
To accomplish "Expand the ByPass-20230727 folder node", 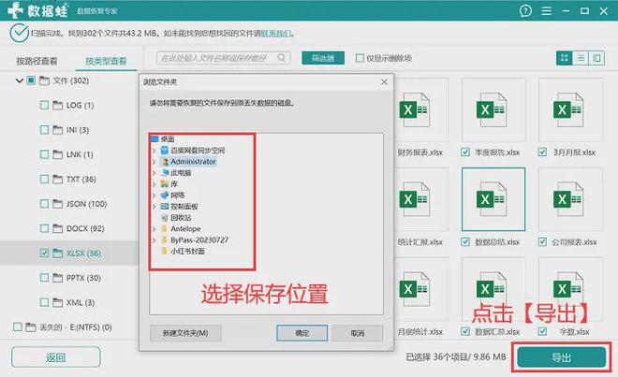I will coord(154,239).
